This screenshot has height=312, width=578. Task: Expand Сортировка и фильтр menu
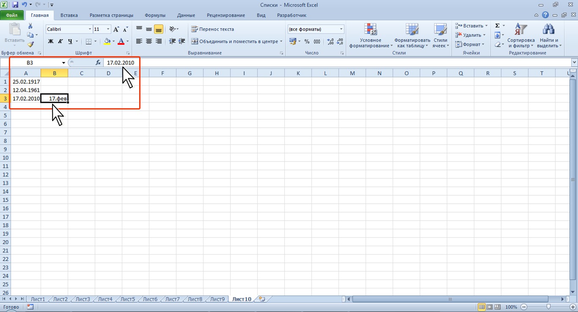(x=521, y=35)
